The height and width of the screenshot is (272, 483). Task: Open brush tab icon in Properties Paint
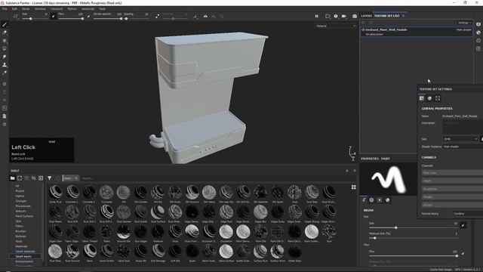364,199
